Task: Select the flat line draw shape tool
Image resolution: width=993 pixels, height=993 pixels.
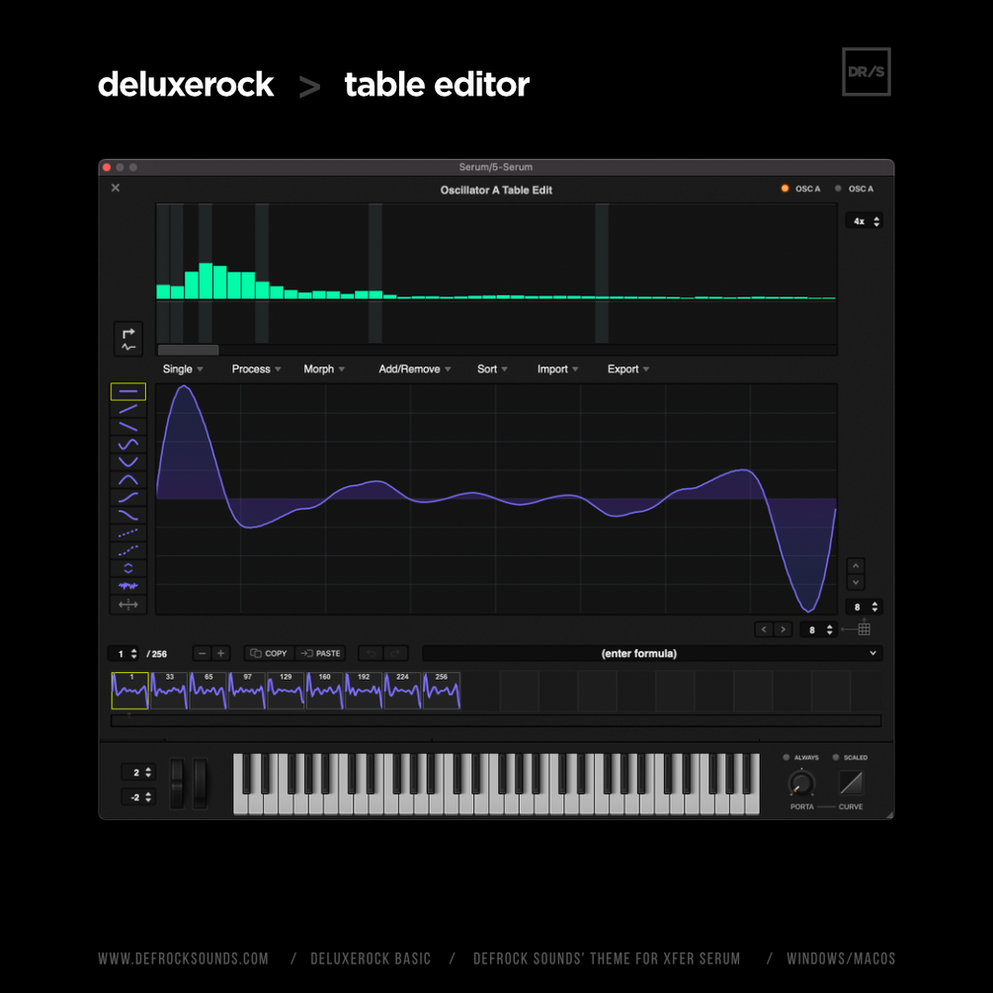Action: point(127,391)
